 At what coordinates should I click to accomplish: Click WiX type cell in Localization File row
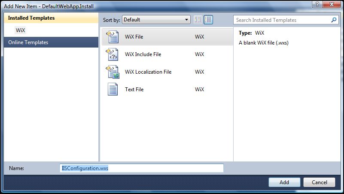199,72
